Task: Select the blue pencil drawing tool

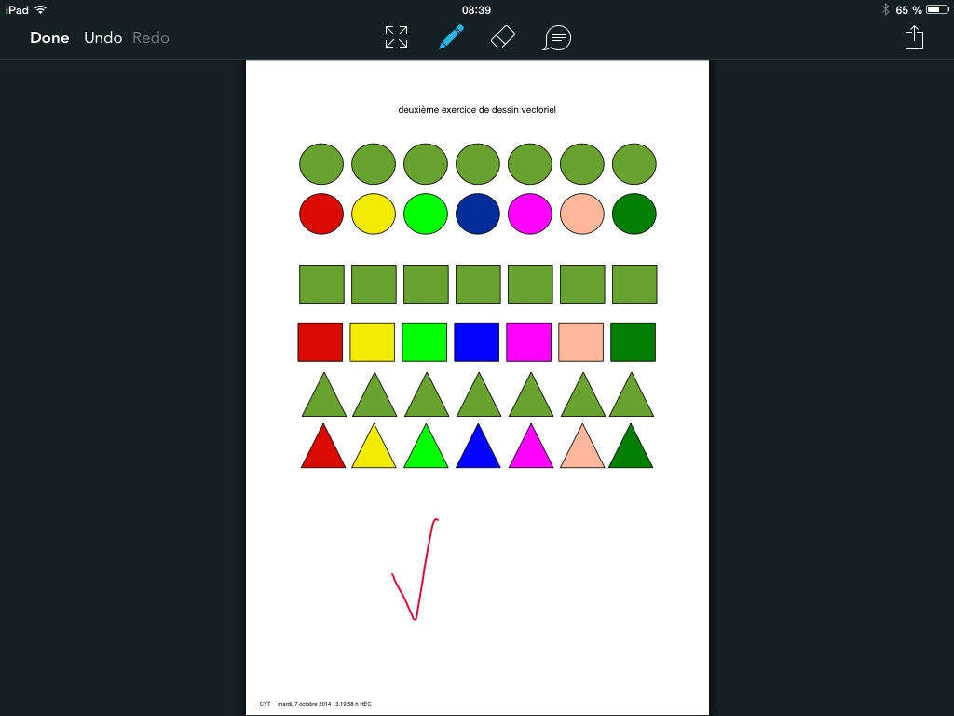Action: (452, 37)
